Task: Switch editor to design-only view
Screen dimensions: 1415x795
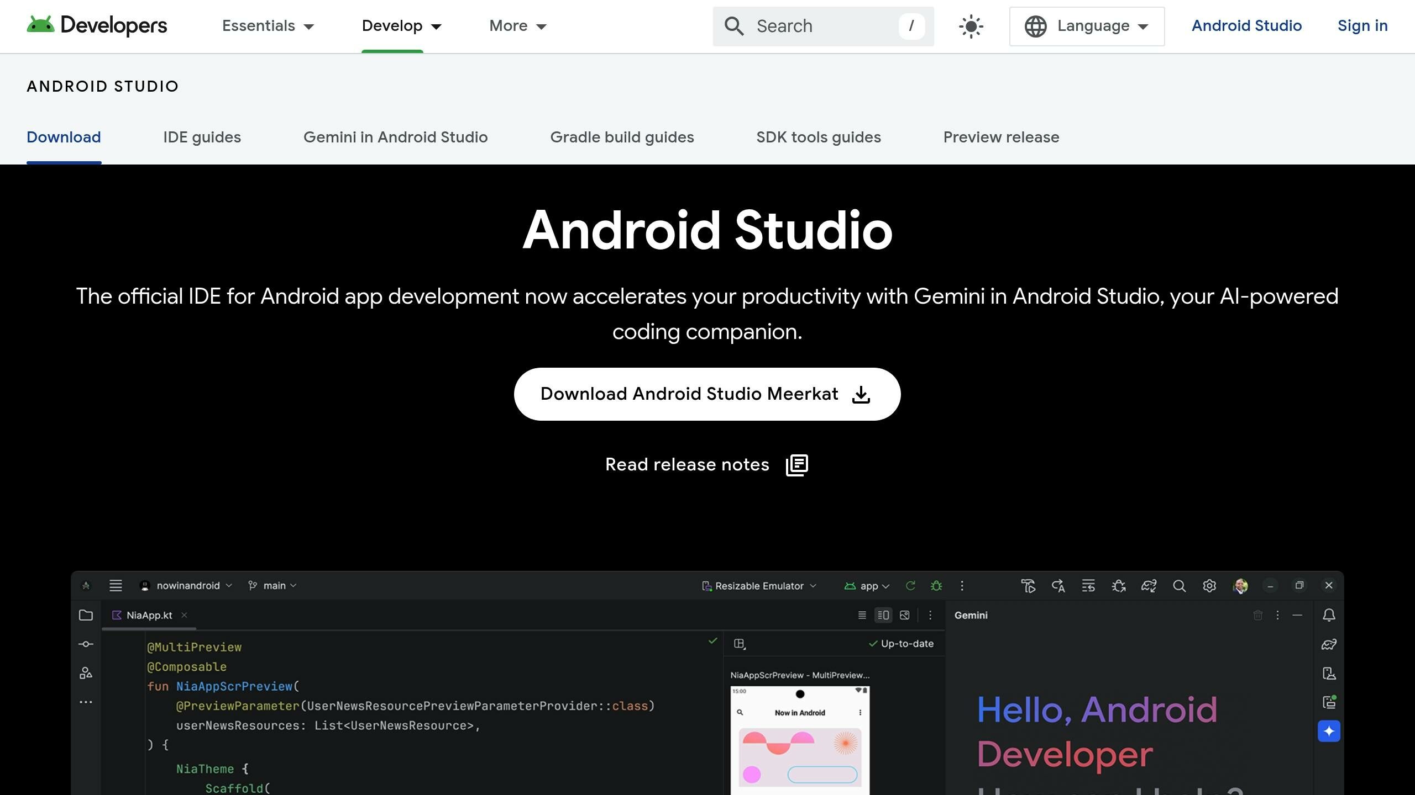Action: [905, 615]
